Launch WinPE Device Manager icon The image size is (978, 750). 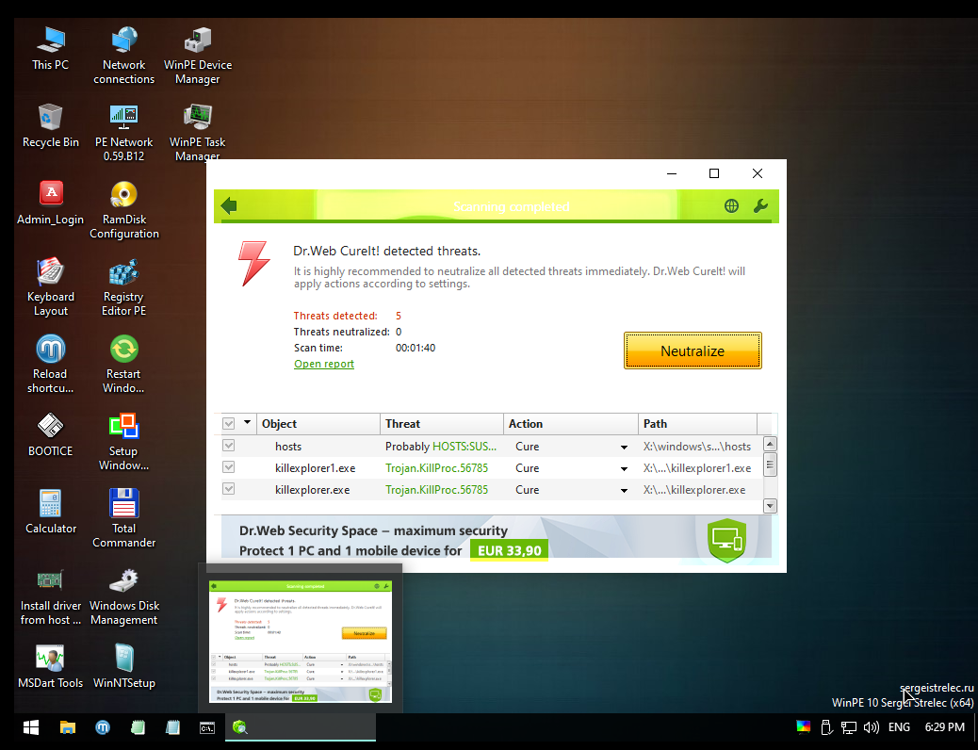tap(198, 56)
